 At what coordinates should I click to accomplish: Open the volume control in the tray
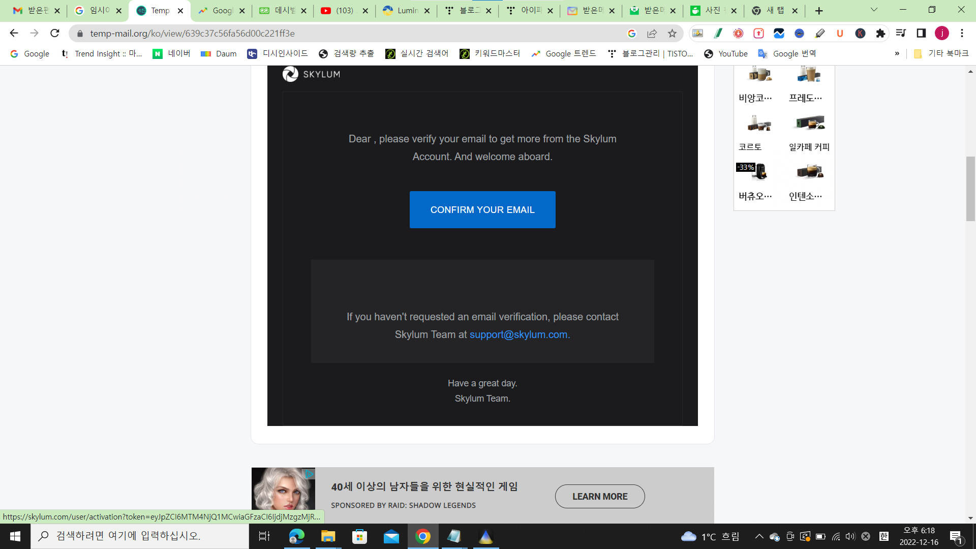[x=850, y=536]
